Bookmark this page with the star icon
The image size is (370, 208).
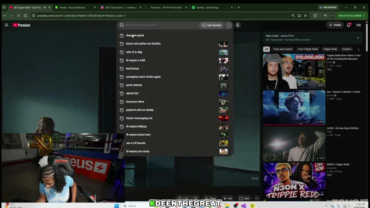coord(305,16)
